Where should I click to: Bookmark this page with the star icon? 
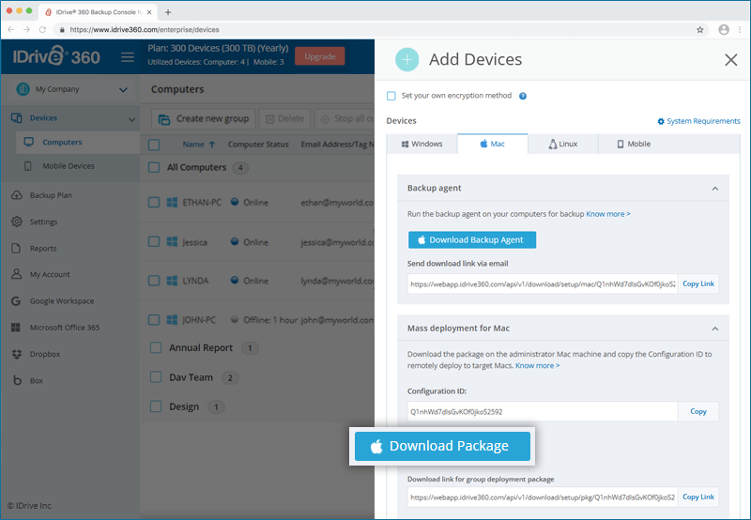coord(700,29)
